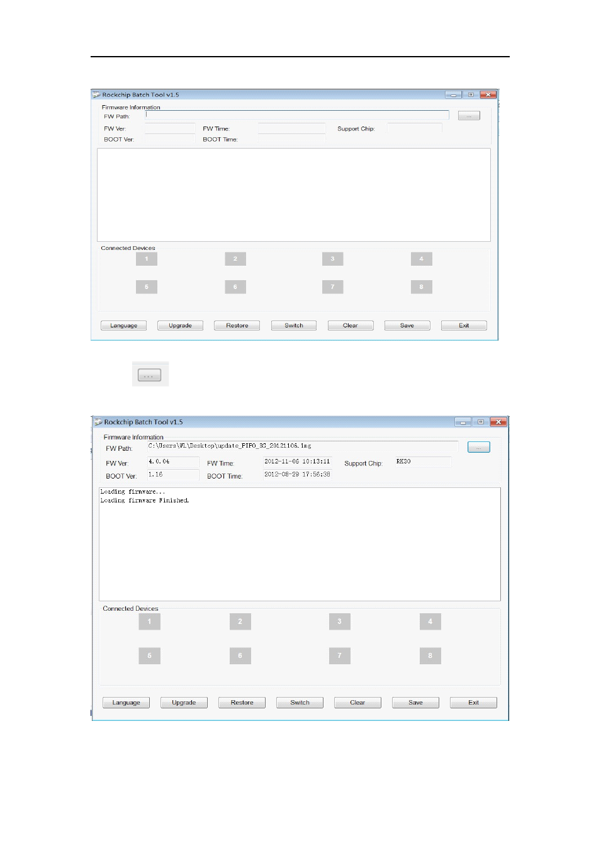This screenshot has width=601, height=850.
Task: Click the standalone browse button picture between the windows
Action: coord(150,376)
